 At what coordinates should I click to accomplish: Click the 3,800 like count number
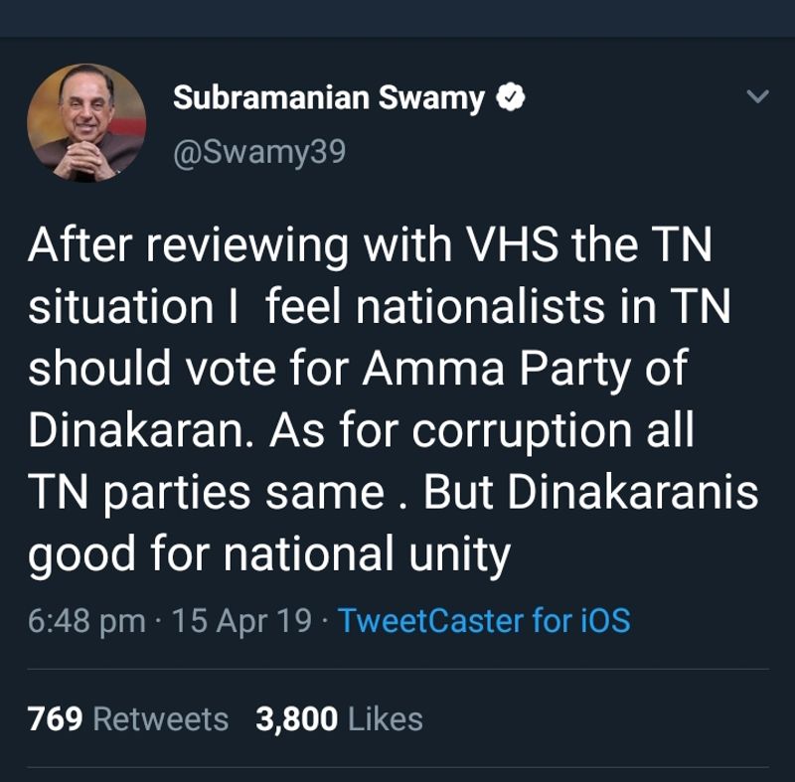click(x=296, y=719)
